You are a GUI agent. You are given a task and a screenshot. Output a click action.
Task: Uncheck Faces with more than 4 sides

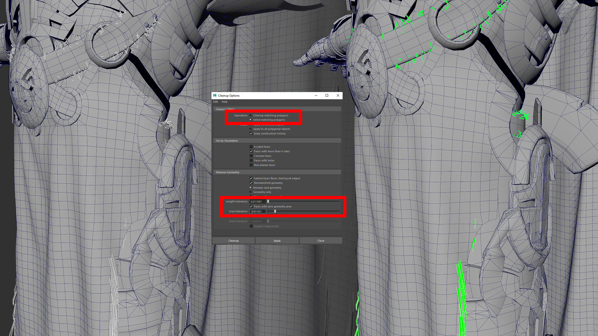pyautogui.click(x=251, y=152)
